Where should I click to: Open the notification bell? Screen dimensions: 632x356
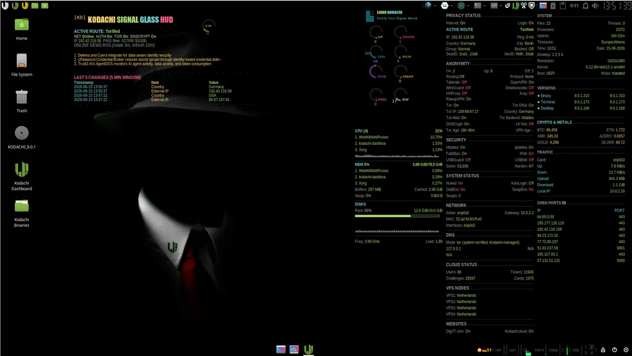[586, 6]
